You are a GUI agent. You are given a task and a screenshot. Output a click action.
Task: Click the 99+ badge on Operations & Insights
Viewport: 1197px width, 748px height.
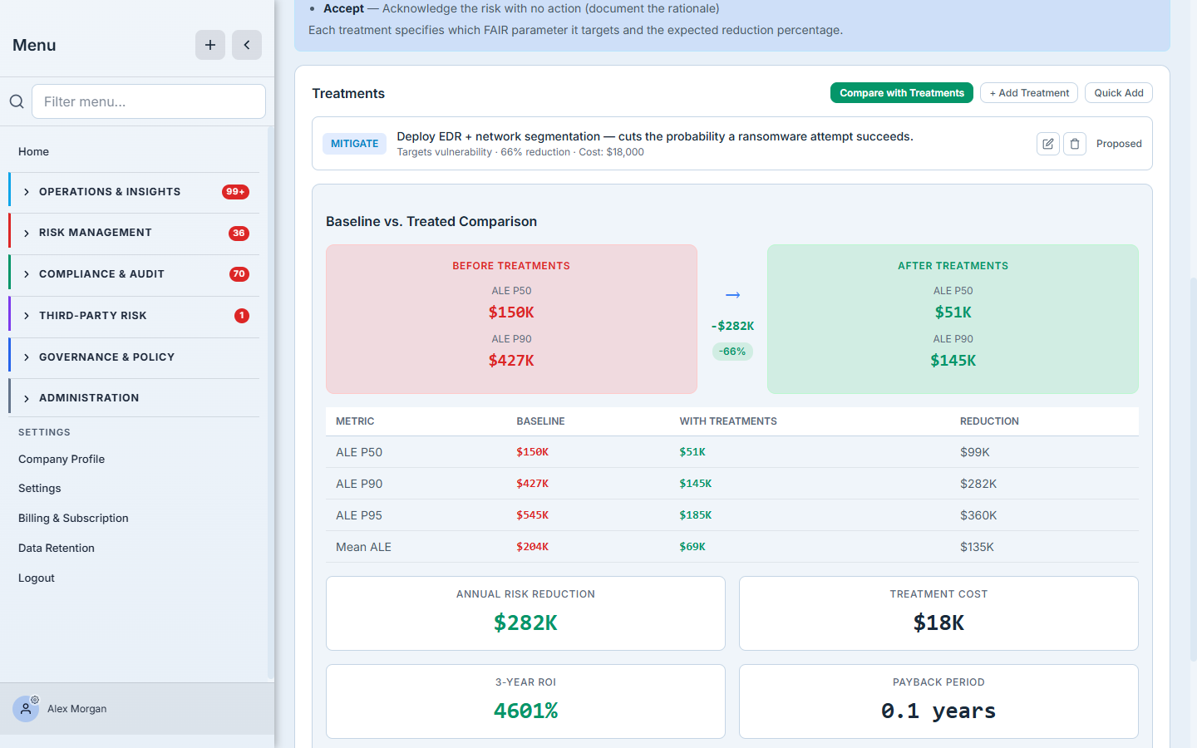(x=235, y=192)
